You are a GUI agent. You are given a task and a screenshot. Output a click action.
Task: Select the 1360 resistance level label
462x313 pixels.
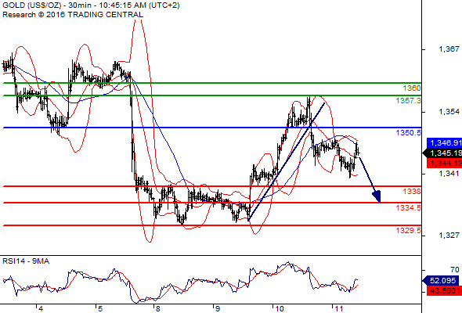pos(412,88)
